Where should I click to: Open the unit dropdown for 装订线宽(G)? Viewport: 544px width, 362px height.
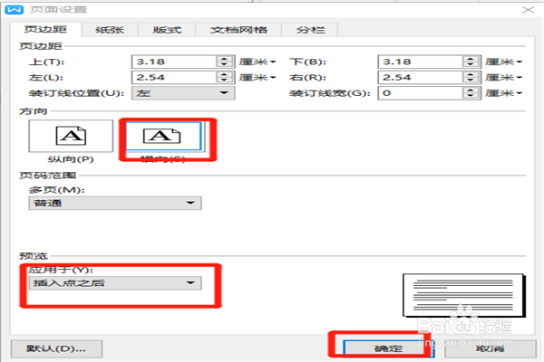click(x=503, y=93)
